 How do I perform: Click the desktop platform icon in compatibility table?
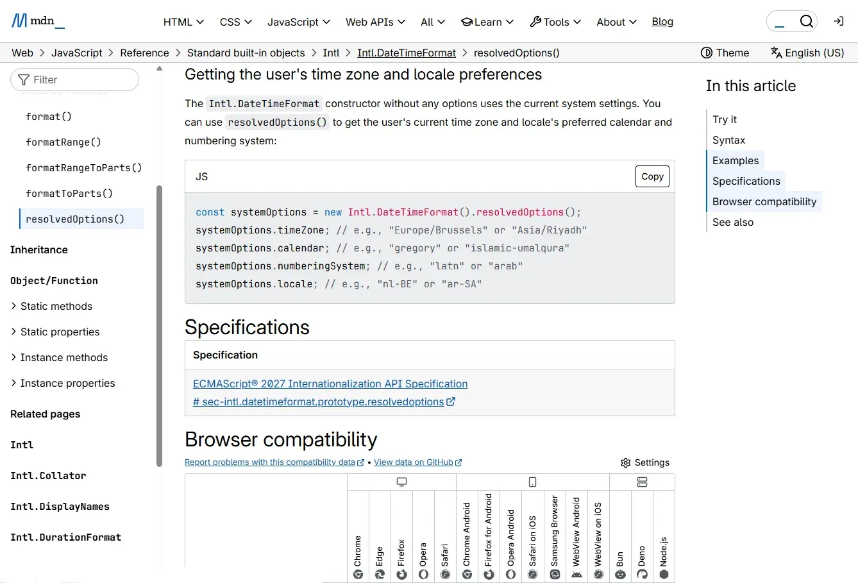tap(401, 482)
